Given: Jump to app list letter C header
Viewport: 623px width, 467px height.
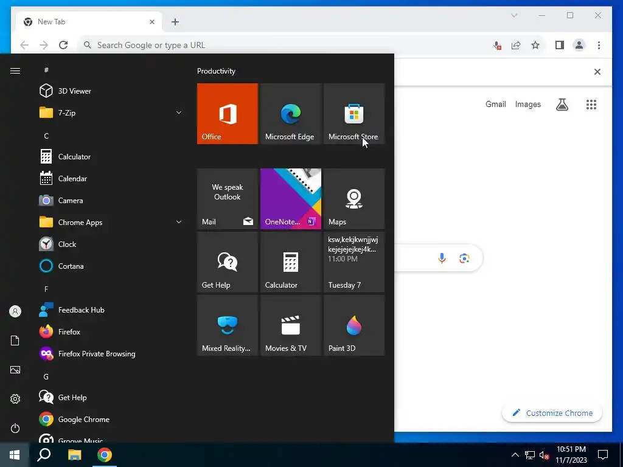Looking at the screenshot, I should point(46,136).
